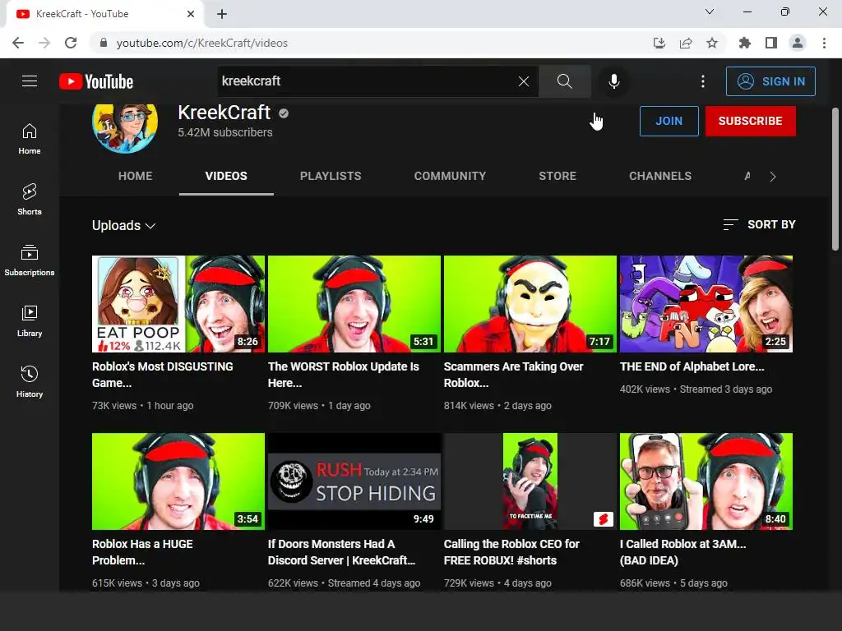Click the 5:31 video thumbnail
This screenshot has height=631, width=842.
[354, 304]
